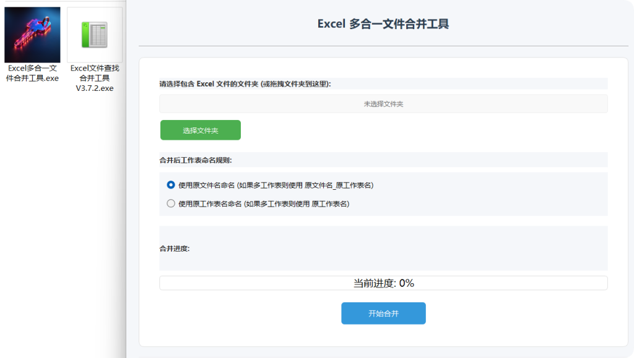Viewport: 634px width, 358px height.
Task: Click the heading Excel 多合一文件合并工具
Action: (383, 24)
